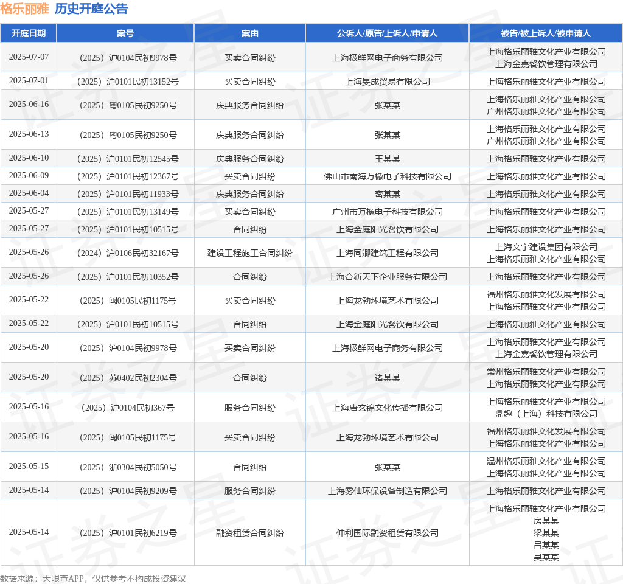Click defendant 常州格乐丽雅文化产业有限公司

(x=546, y=372)
